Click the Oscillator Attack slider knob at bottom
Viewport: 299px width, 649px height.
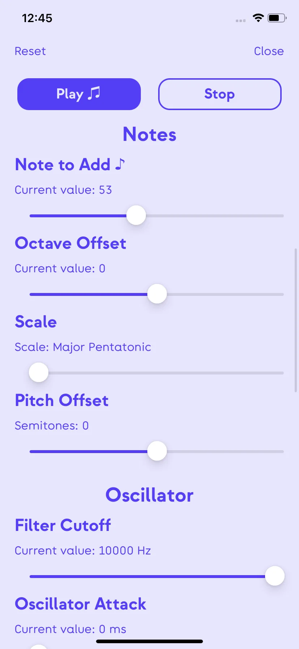(39, 647)
